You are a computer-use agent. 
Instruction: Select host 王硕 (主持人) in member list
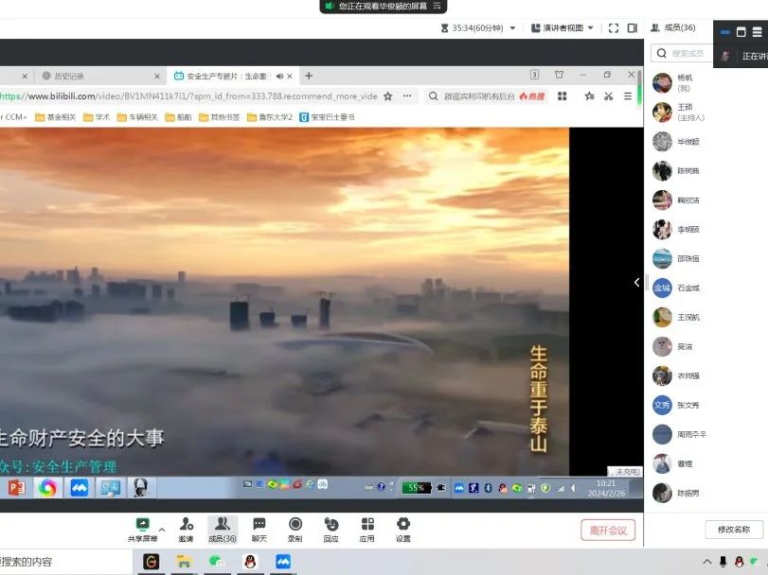point(678,112)
